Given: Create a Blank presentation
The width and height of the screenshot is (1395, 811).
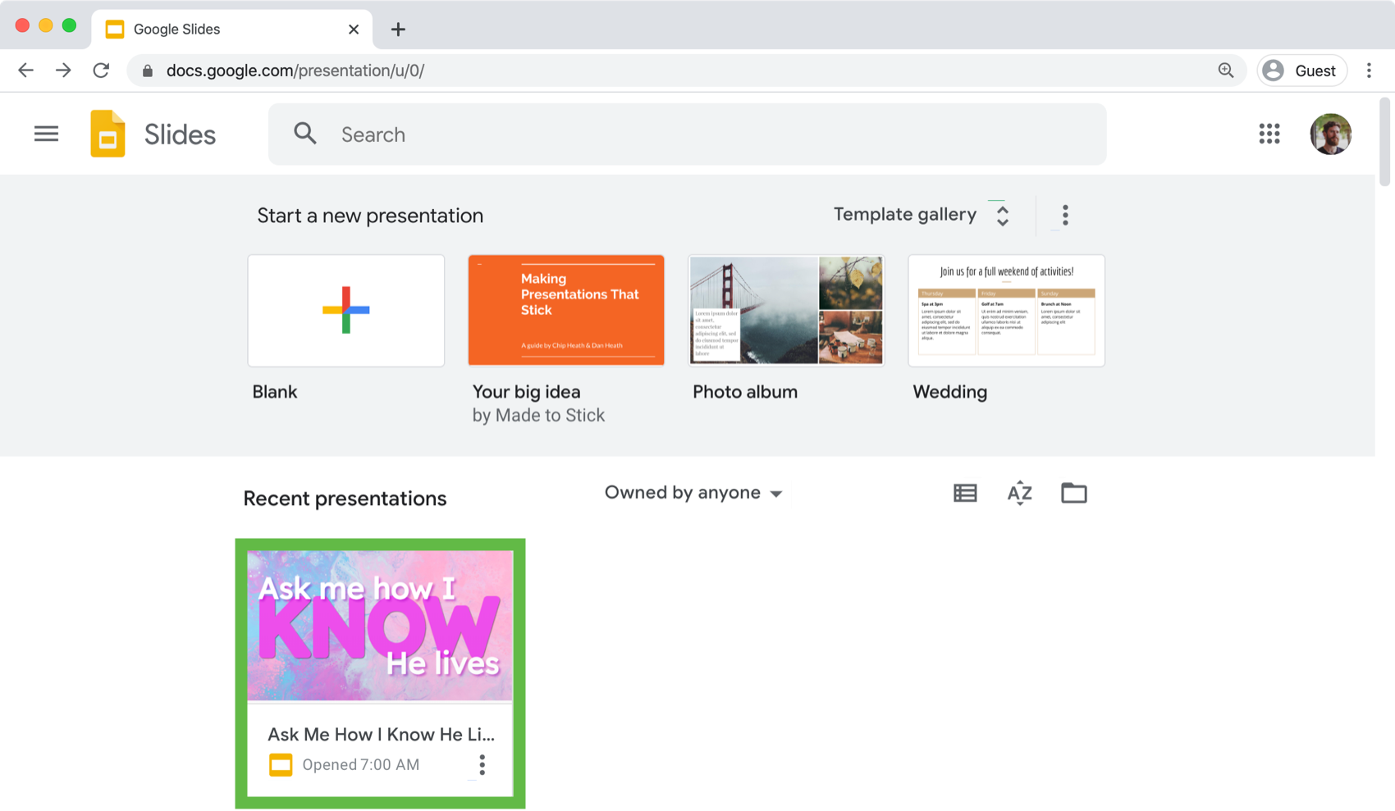Looking at the screenshot, I should pos(346,311).
